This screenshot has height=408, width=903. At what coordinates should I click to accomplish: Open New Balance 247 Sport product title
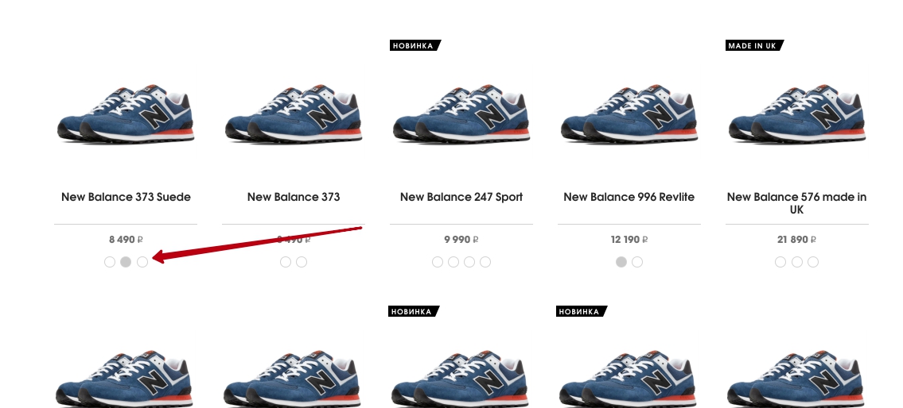[461, 197]
